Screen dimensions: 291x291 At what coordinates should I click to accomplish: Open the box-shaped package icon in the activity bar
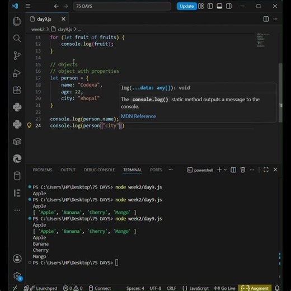[x=17, y=142]
